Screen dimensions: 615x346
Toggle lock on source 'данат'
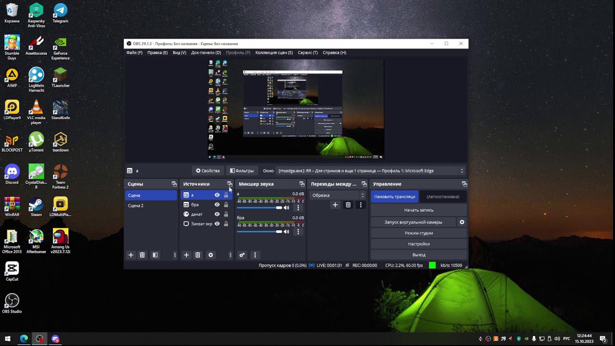pyautogui.click(x=226, y=214)
